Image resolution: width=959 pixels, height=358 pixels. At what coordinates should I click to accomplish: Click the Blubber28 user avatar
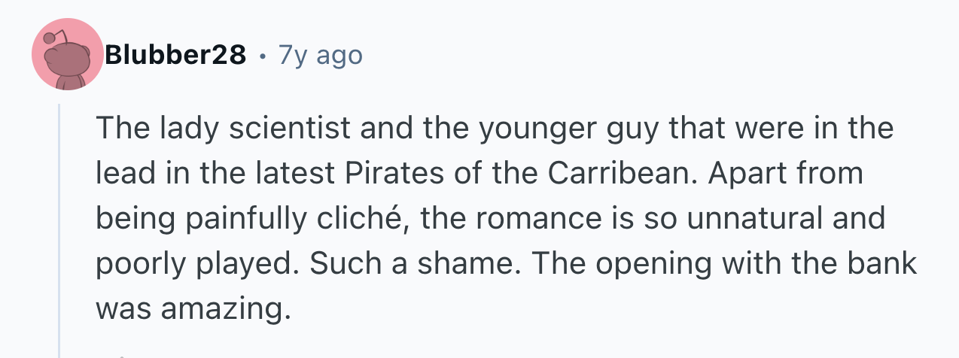[x=67, y=56]
